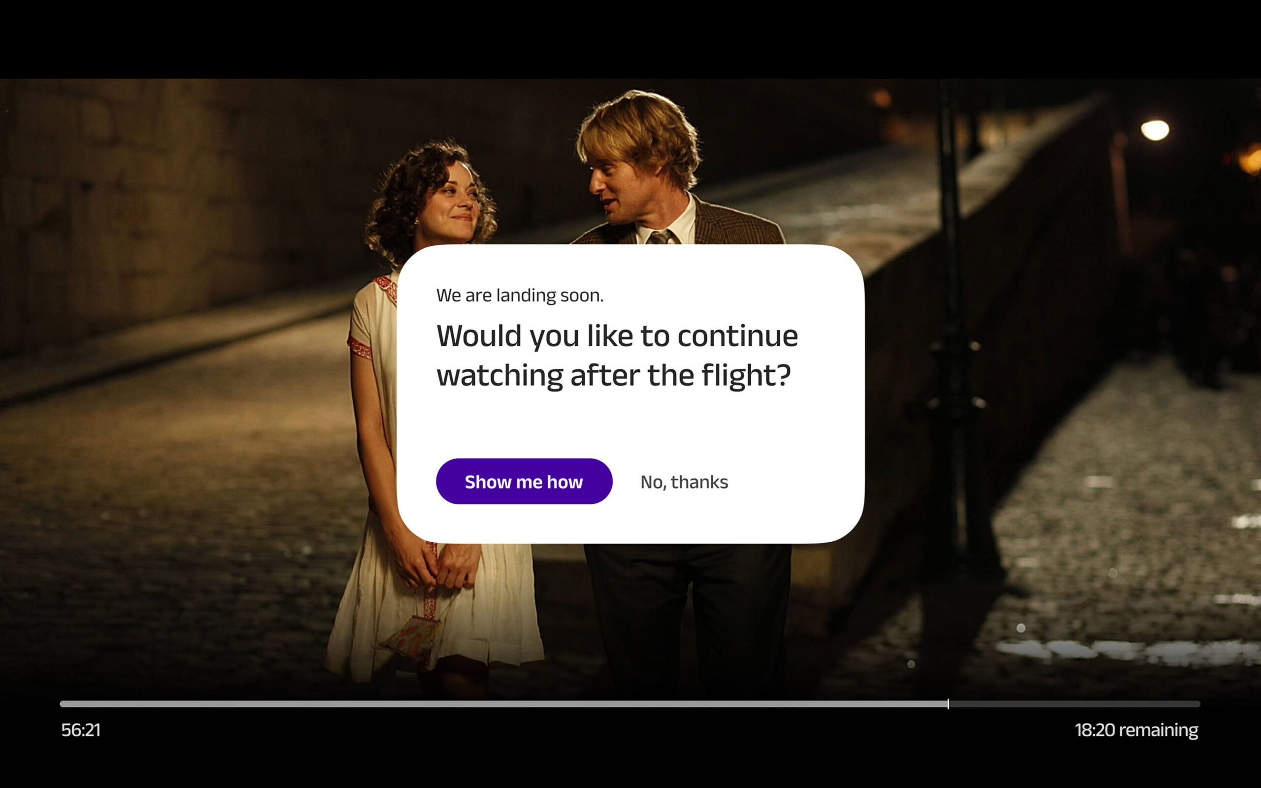
Task: Click the 'We are landing soon.' text
Action: pos(520,295)
